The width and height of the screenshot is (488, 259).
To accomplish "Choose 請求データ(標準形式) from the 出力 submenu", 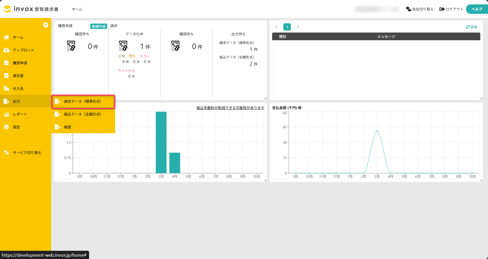I will tap(83, 101).
